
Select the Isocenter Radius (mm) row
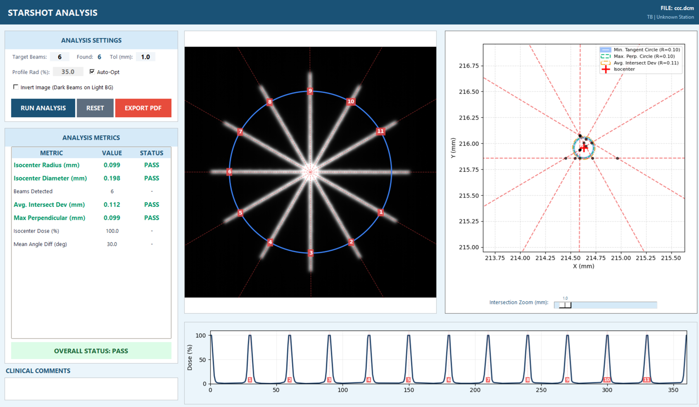click(91, 165)
